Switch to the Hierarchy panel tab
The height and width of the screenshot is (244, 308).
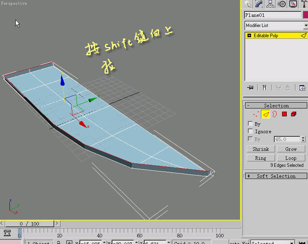270,4
